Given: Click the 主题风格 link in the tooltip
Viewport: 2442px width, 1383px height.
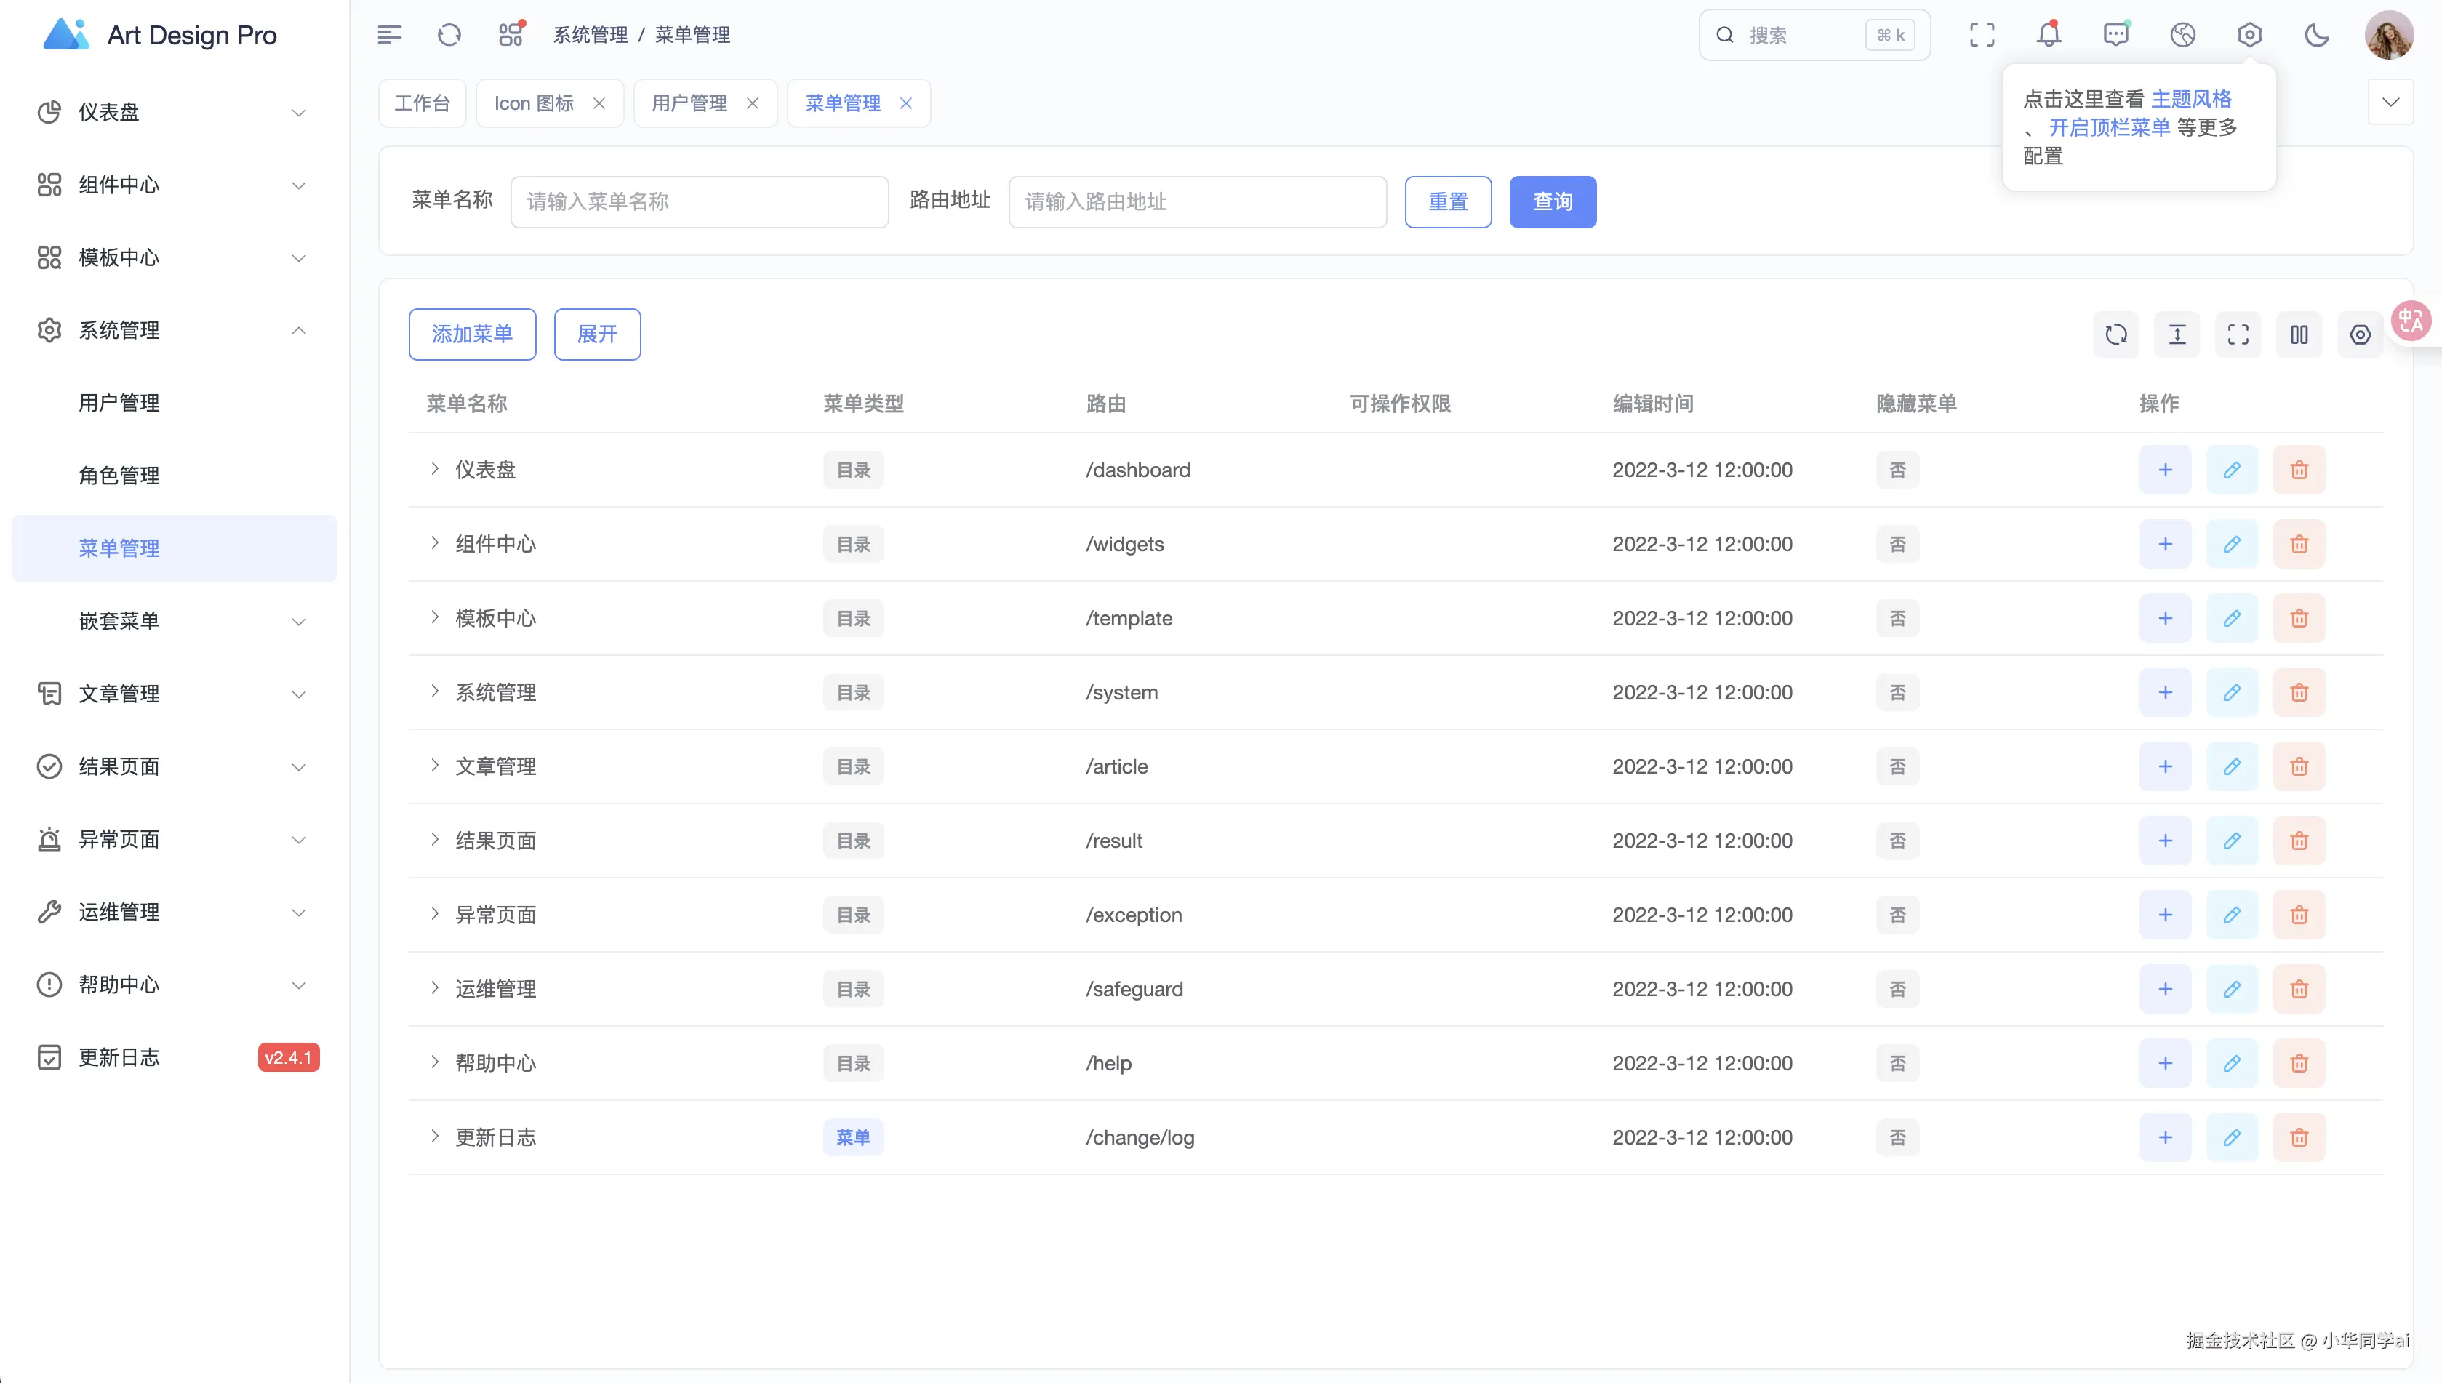Looking at the screenshot, I should coord(2191,99).
